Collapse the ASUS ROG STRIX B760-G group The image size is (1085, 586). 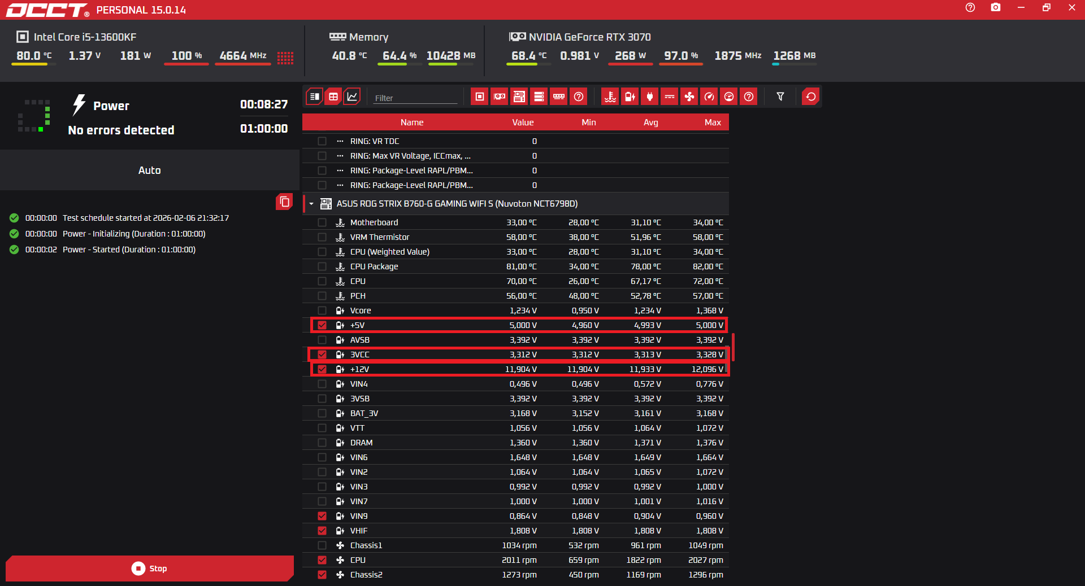(311, 204)
